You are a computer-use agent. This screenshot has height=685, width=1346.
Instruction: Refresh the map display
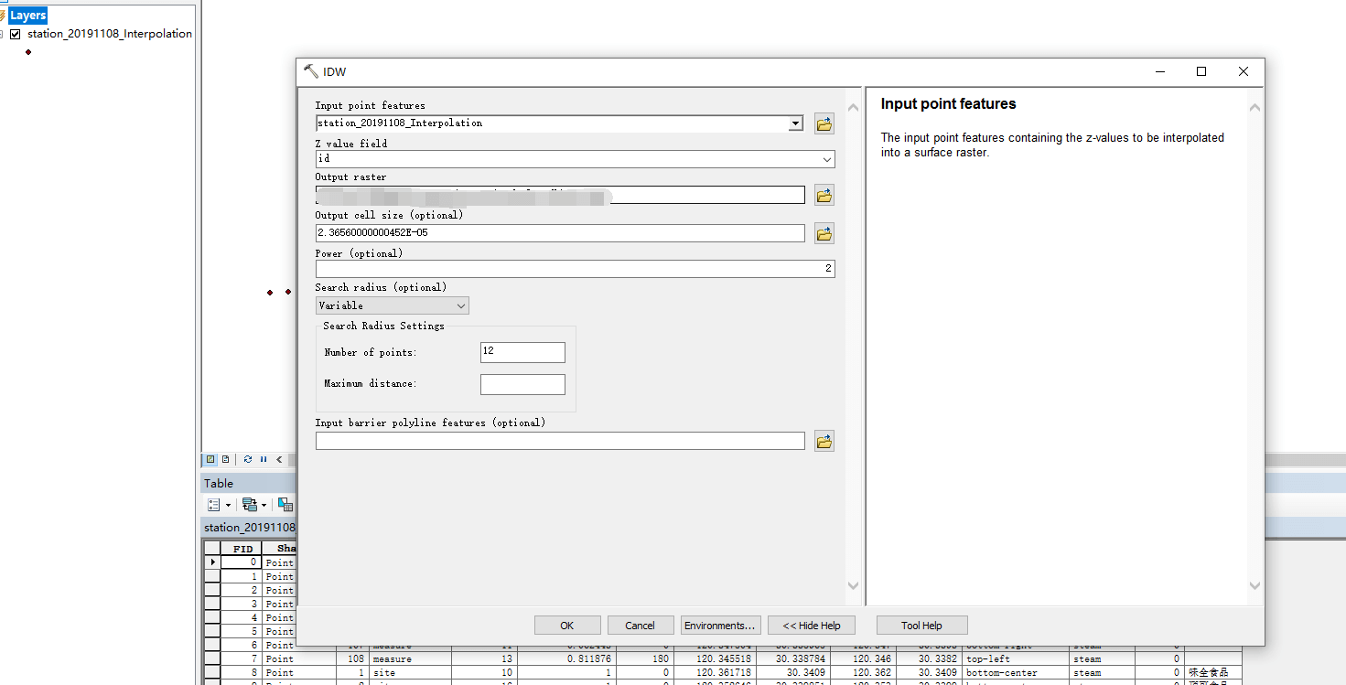click(x=247, y=459)
